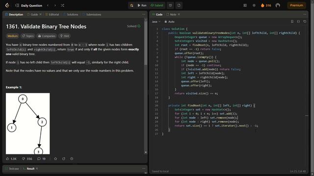Viewport: 314px width, 176px height.
Task: Show the Companies tag
Action: tap(47, 36)
